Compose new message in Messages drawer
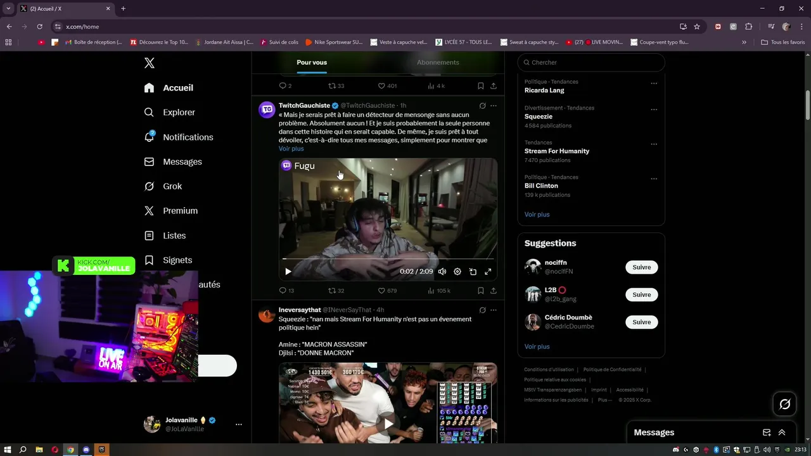This screenshot has height=456, width=811. [x=767, y=433]
